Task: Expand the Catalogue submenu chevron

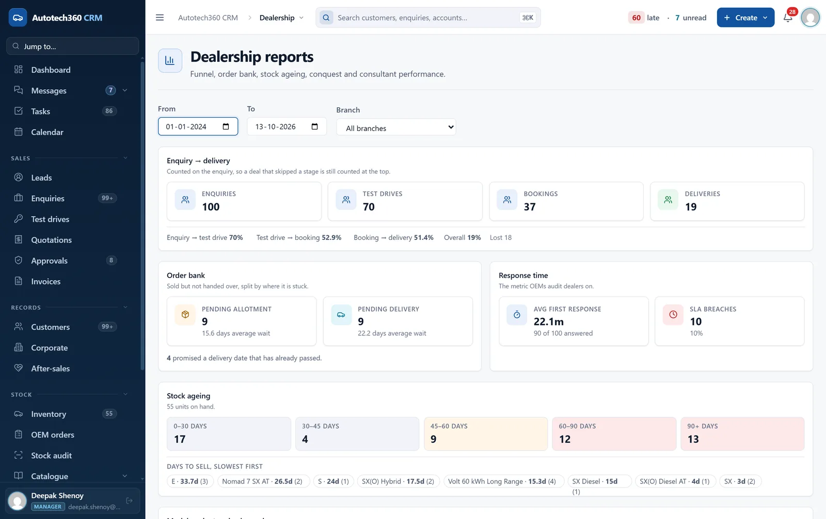Action: [124, 476]
